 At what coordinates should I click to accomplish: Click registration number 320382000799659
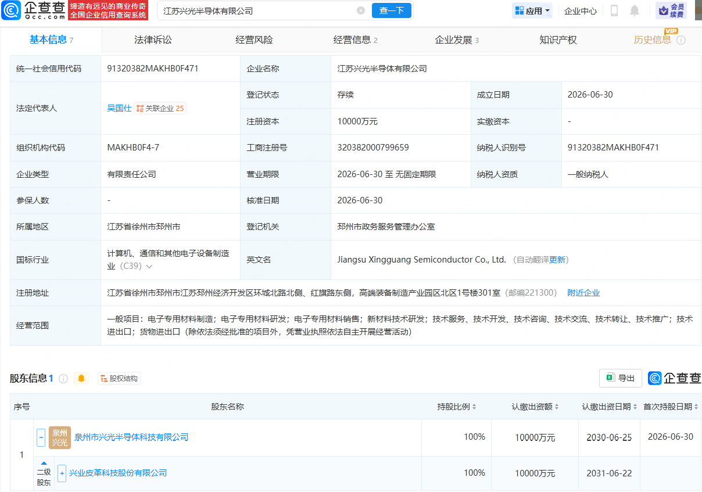[x=373, y=148]
